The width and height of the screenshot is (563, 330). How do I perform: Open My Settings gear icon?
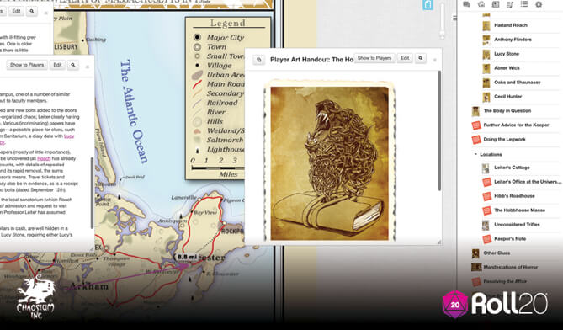click(539, 4)
